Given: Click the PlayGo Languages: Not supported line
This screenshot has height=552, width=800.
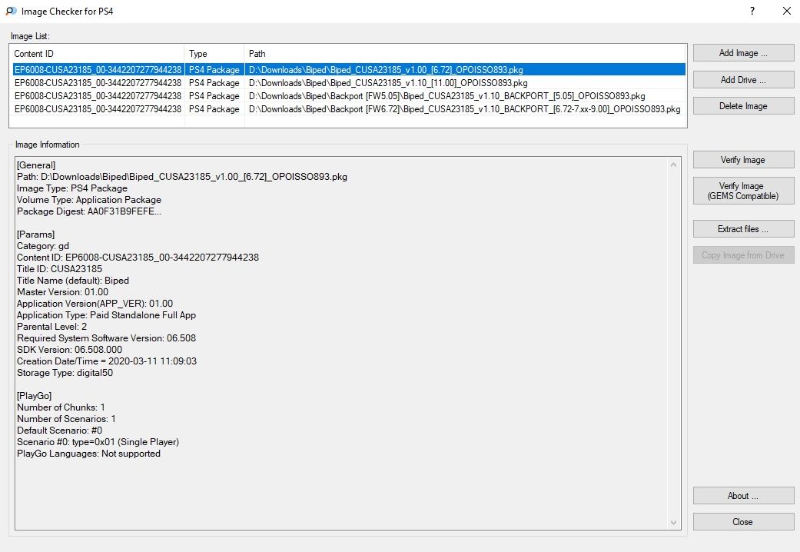Looking at the screenshot, I should [x=89, y=454].
